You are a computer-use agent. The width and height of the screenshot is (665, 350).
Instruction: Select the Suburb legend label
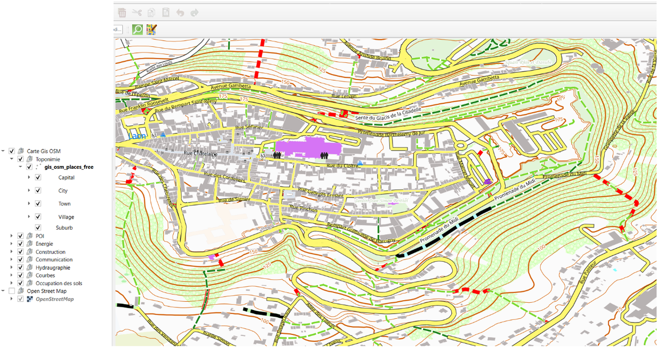(x=64, y=227)
